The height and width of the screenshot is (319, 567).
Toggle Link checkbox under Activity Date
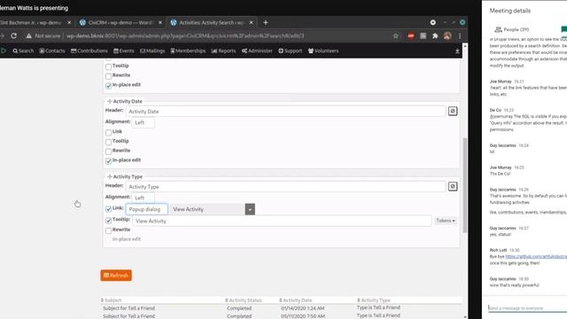[108, 132]
